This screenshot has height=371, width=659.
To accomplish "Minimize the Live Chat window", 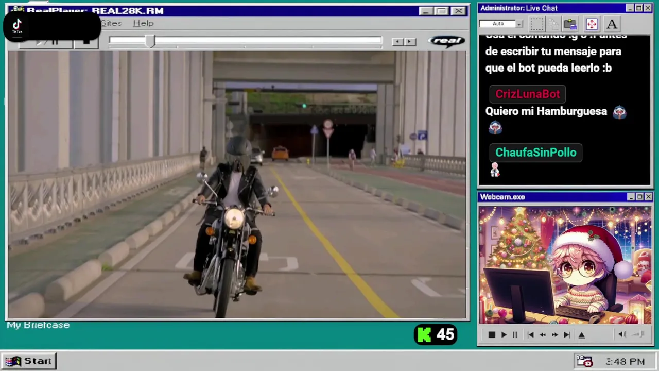I will coord(630,8).
